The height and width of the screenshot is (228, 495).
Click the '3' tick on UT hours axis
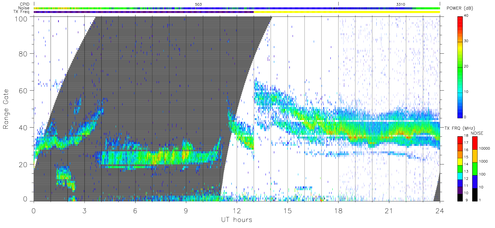pyautogui.click(x=85, y=211)
